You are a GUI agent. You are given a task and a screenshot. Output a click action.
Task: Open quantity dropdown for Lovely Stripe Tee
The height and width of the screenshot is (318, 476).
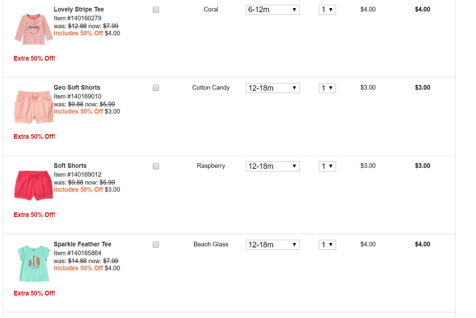(327, 10)
